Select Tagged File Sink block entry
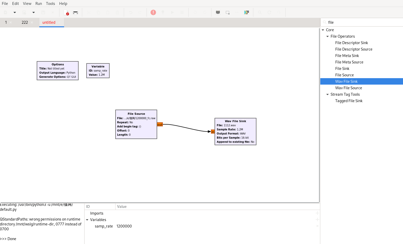Viewport: 403px width, 244px height. [x=349, y=101]
